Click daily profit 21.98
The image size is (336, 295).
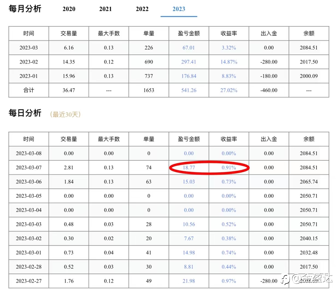coord(189,281)
